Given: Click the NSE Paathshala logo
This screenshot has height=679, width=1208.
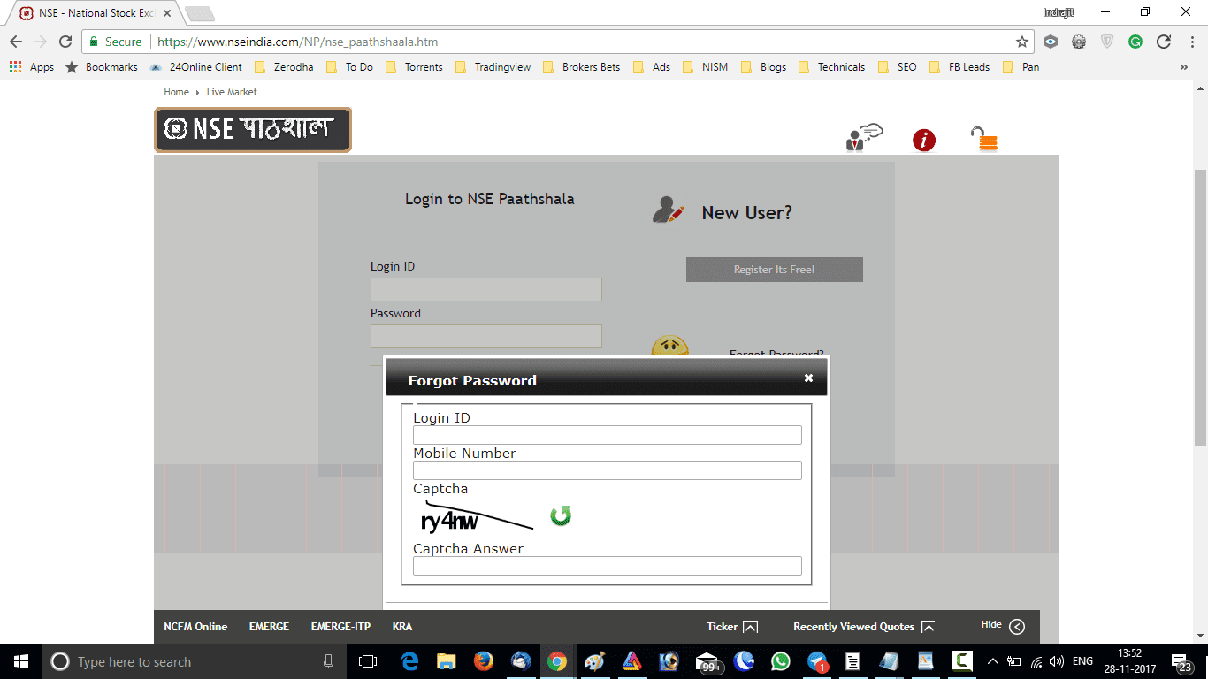Looking at the screenshot, I should point(253,130).
